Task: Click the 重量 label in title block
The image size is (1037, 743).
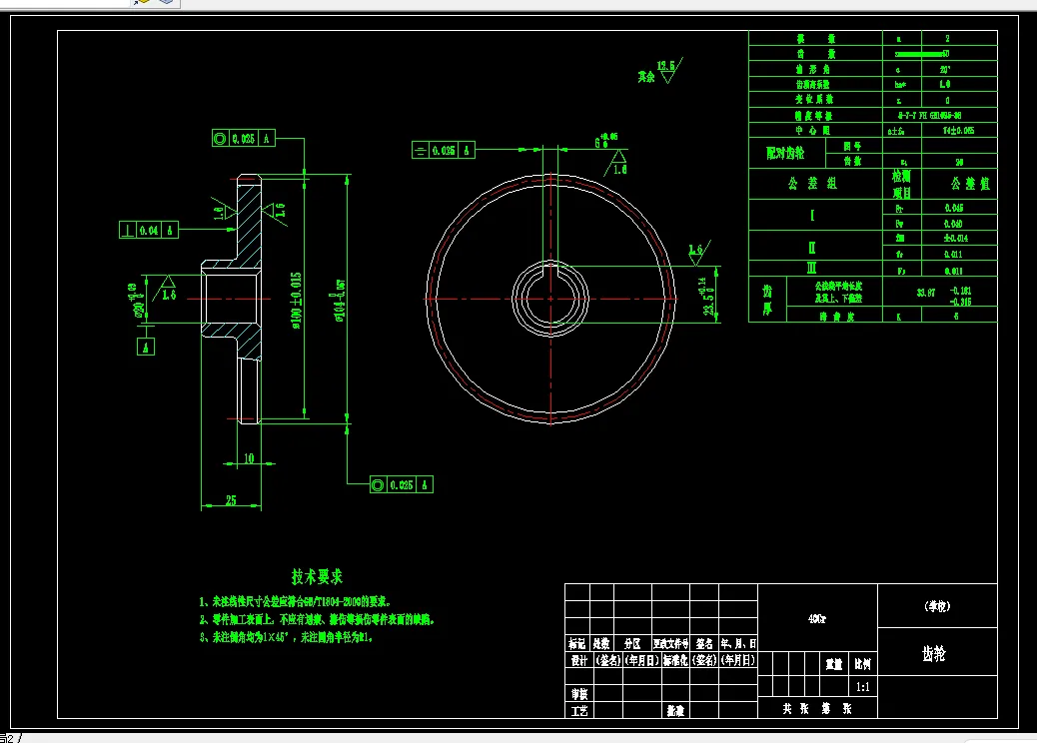Action: pos(834,664)
